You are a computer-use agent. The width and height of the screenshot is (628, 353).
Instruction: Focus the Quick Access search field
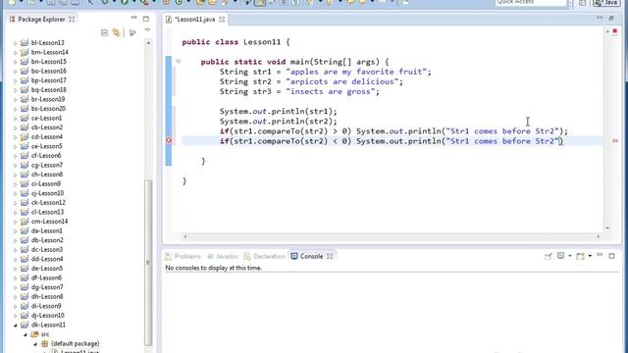click(x=531, y=2)
